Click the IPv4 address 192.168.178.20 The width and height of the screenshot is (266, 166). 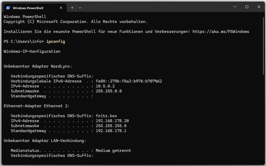tap(112, 121)
